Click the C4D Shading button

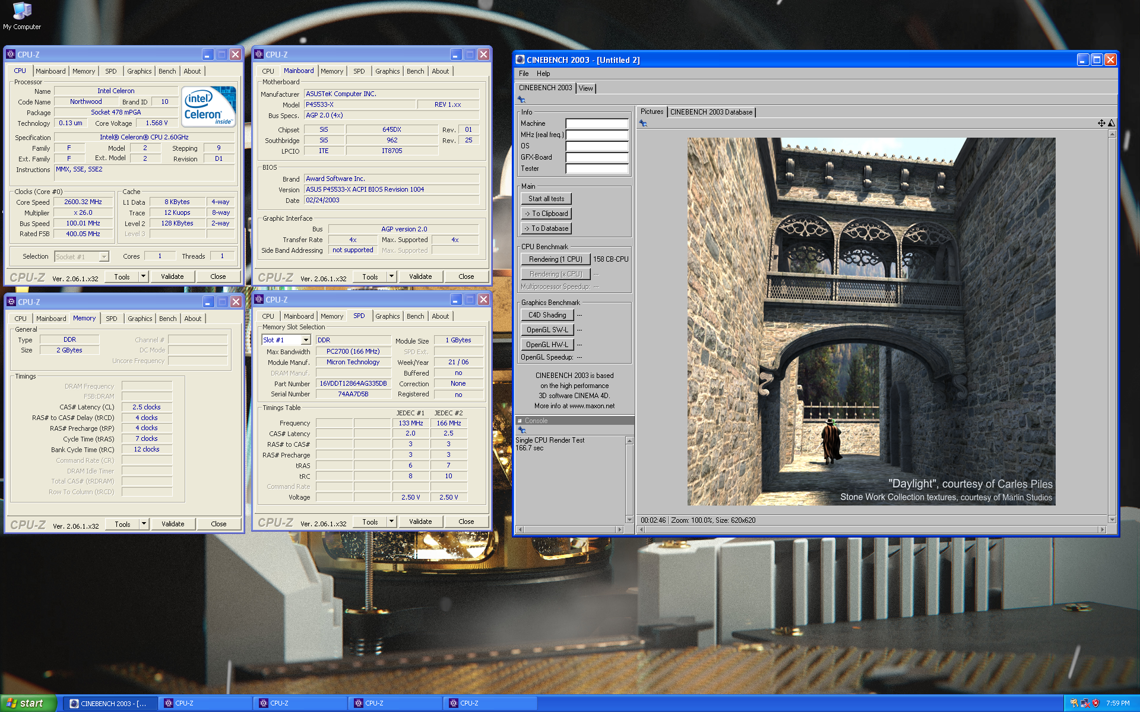(x=547, y=315)
